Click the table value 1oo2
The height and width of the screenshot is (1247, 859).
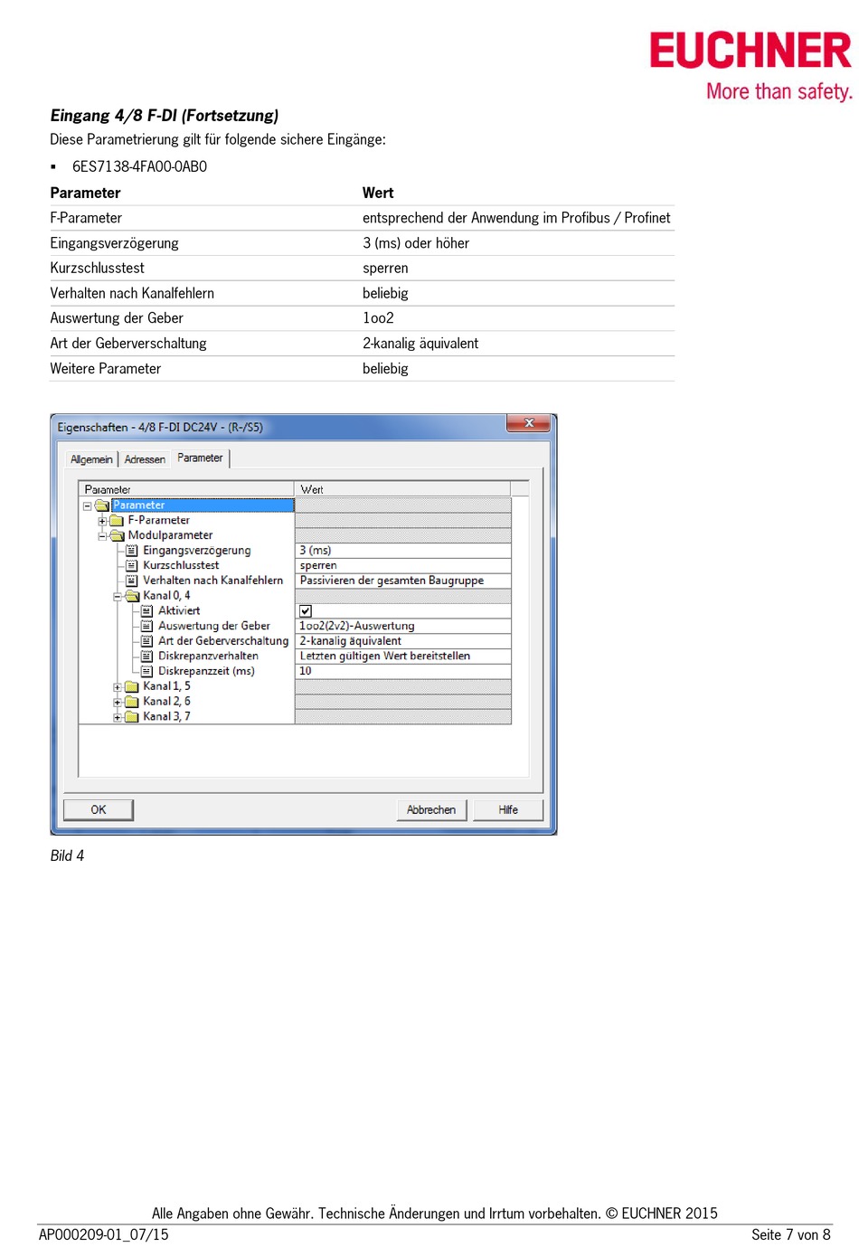click(x=378, y=318)
